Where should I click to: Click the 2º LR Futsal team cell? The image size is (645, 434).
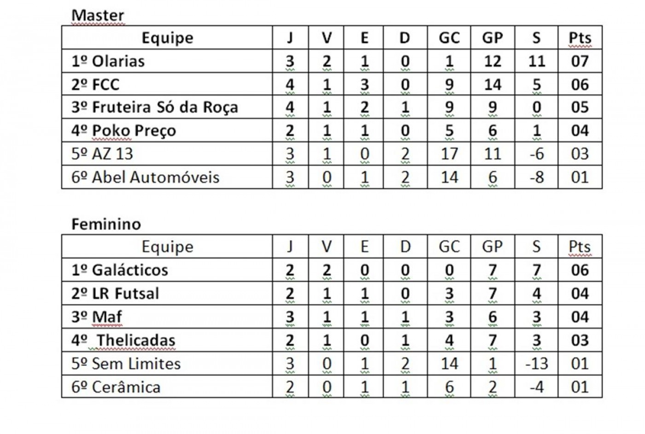115,293
